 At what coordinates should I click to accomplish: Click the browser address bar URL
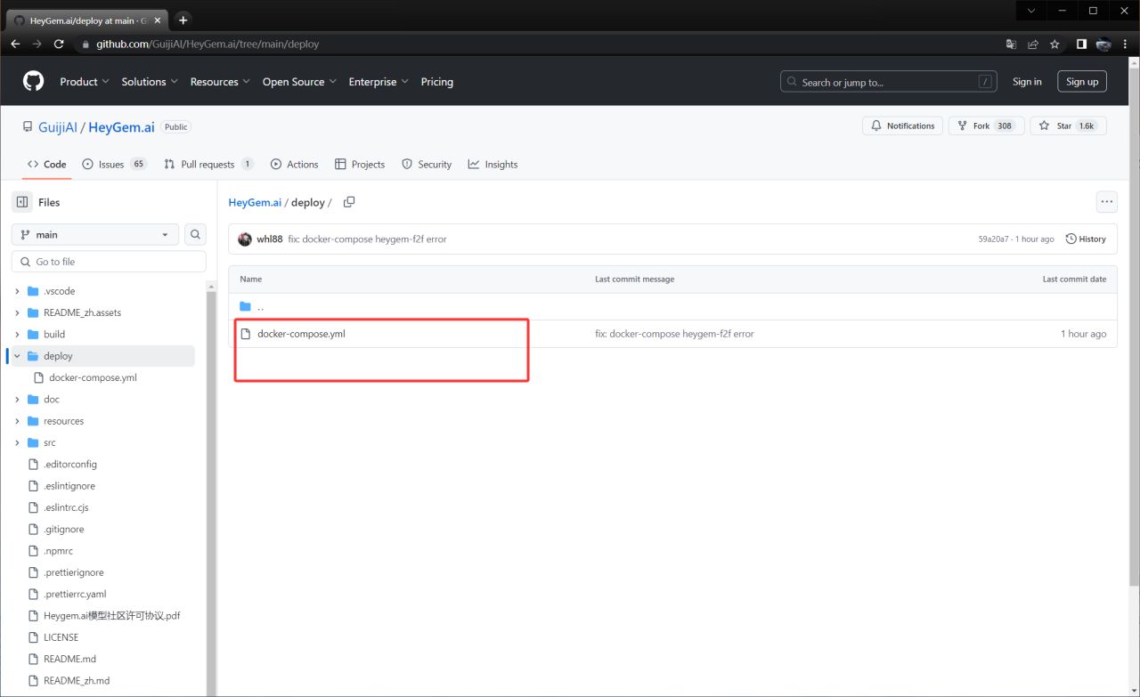pyautogui.click(x=208, y=44)
